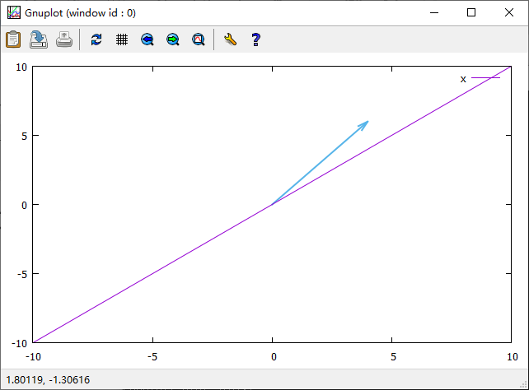Click the gnuplot app icon in the title bar
This screenshot has width=529, height=390.
(14, 13)
